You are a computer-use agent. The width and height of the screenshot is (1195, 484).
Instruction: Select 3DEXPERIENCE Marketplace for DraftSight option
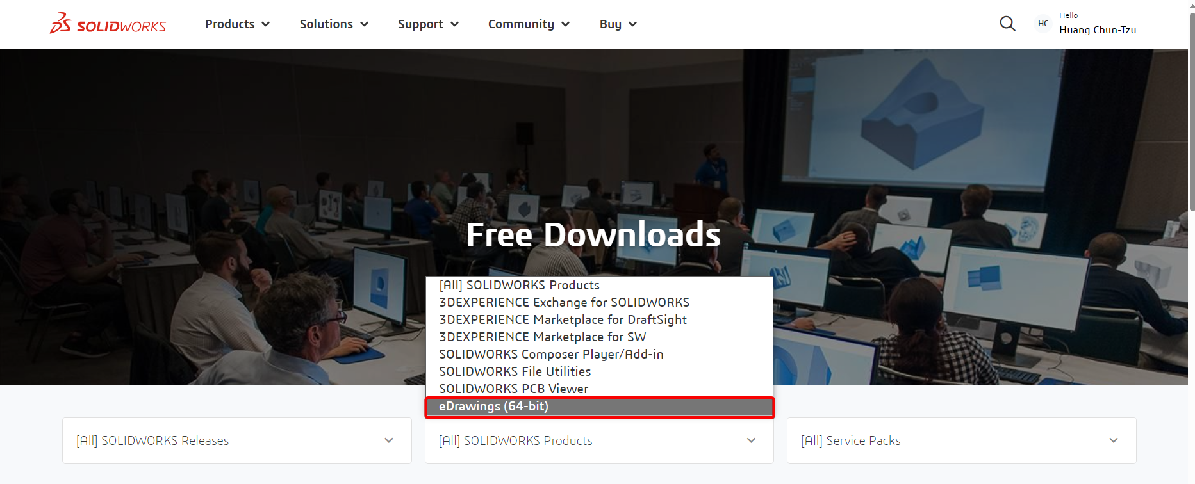tap(599, 319)
